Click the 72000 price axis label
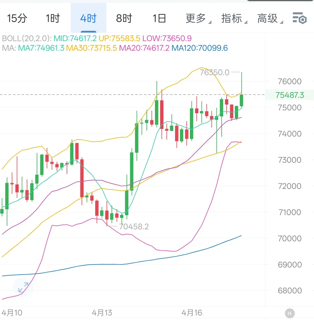Image resolution: width=314 pixels, height=320 pixels. point(290,186)
